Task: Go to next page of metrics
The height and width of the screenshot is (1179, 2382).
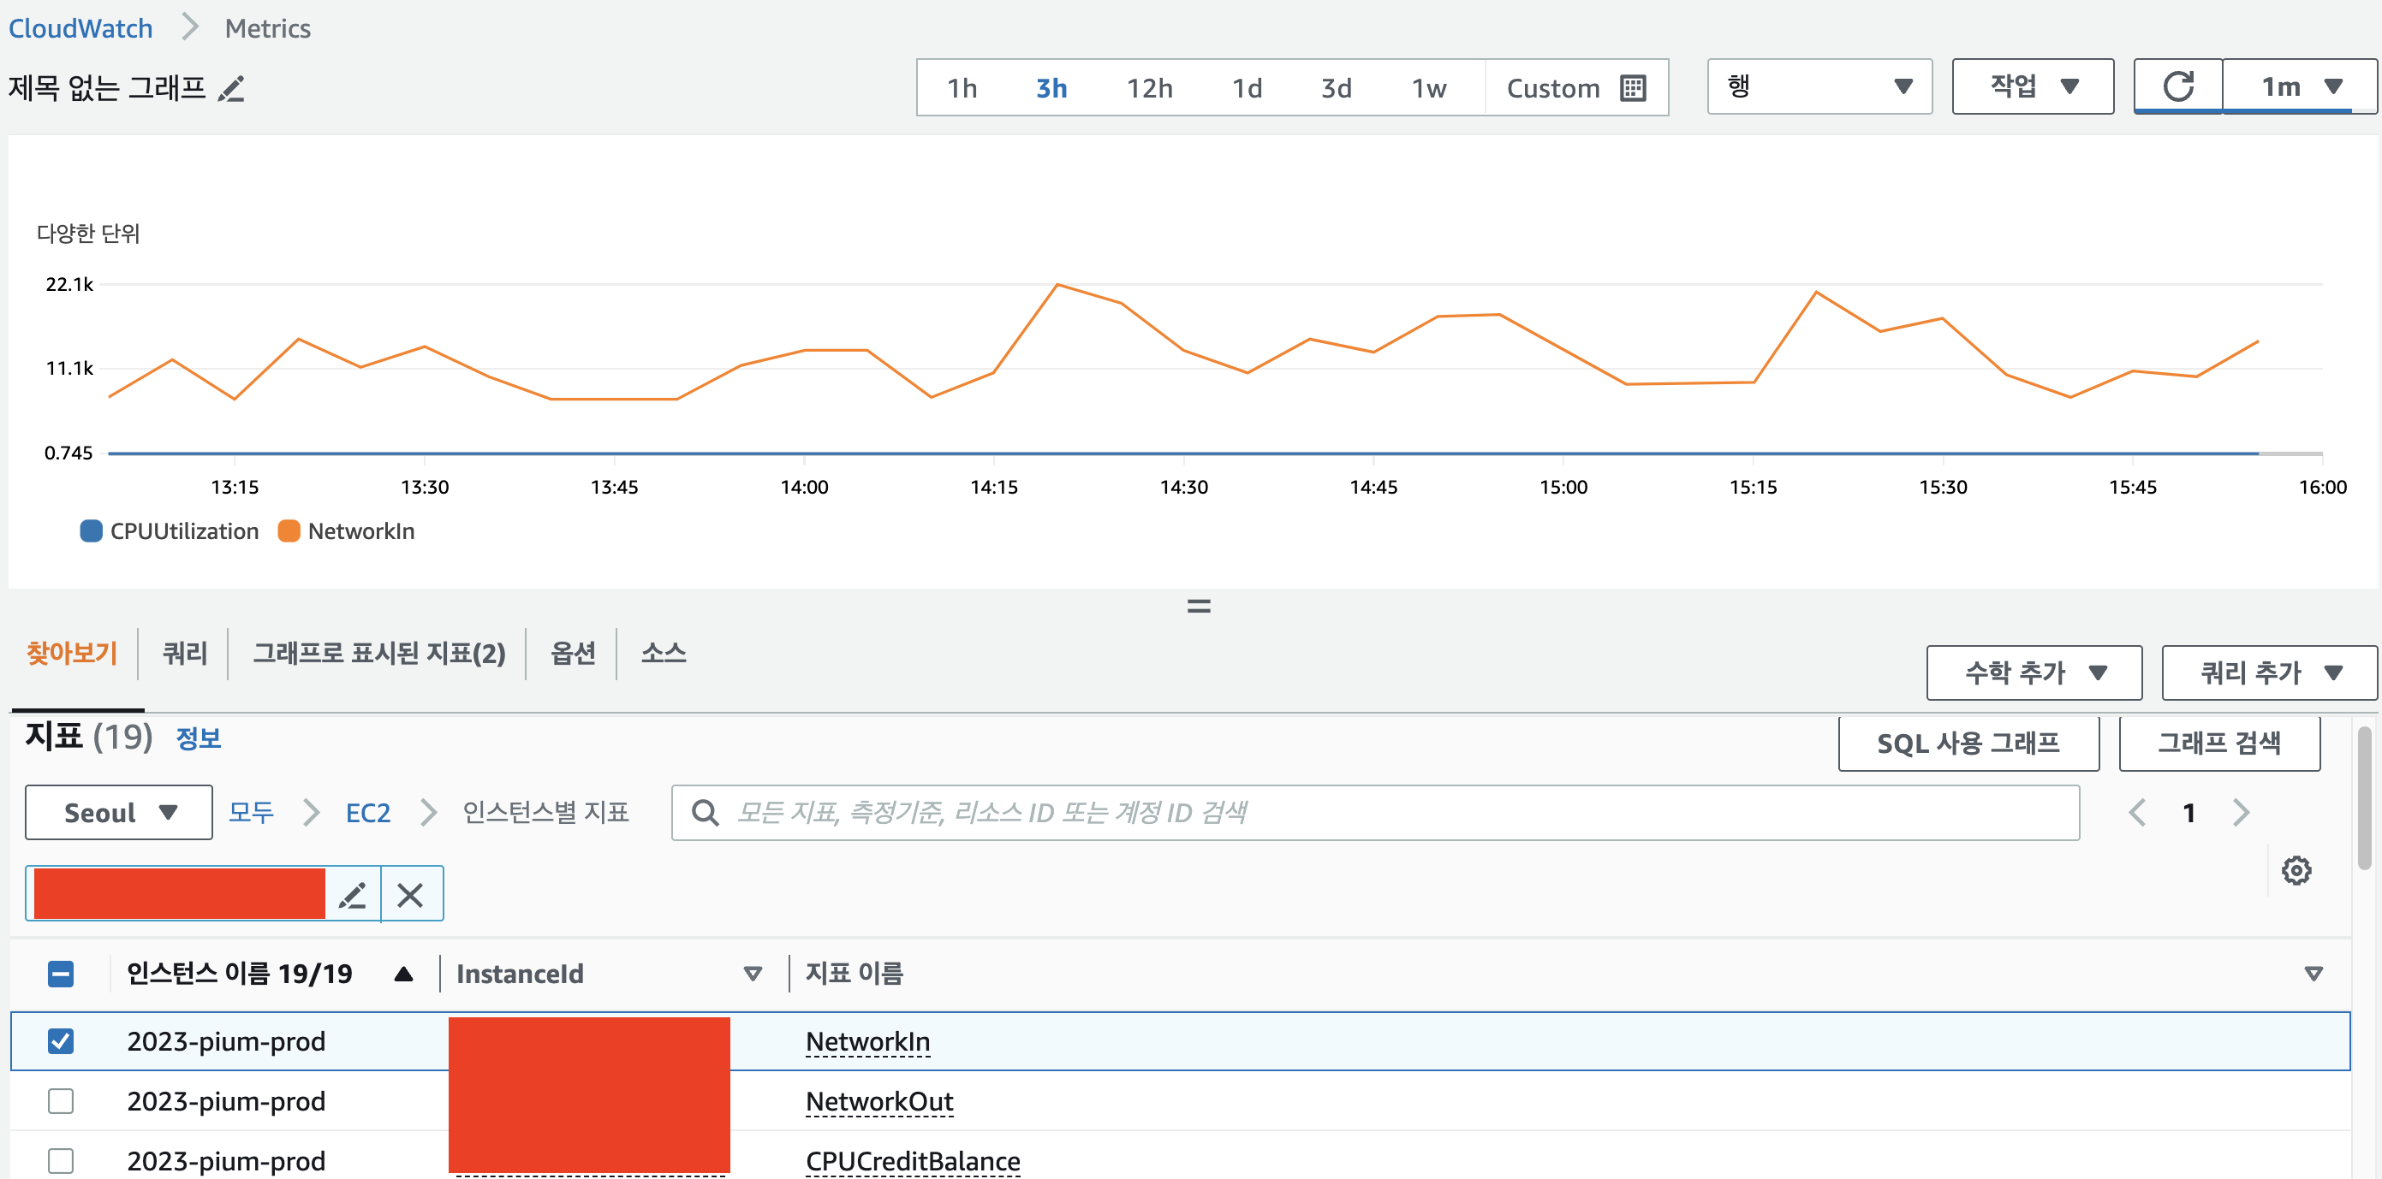Action: [x=2241, y=812]
